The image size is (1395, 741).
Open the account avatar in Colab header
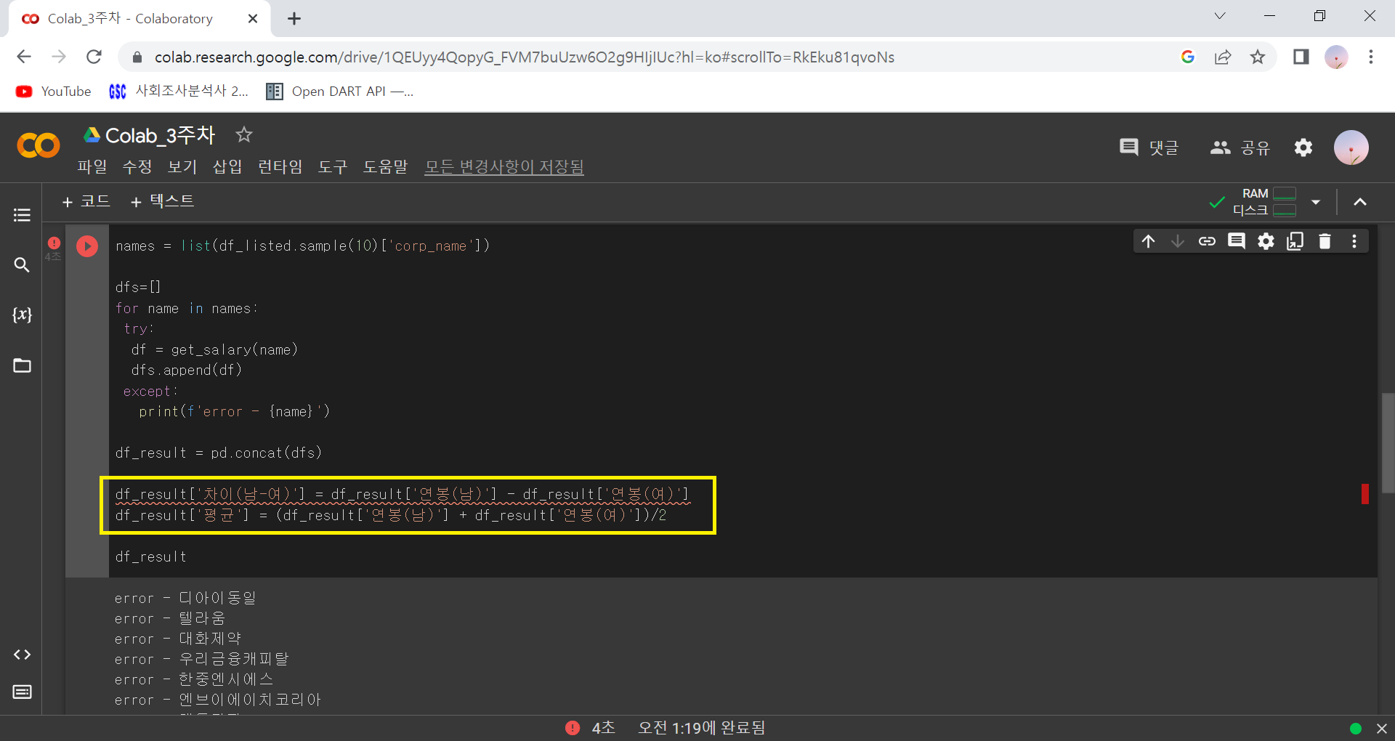point(1351,147)
